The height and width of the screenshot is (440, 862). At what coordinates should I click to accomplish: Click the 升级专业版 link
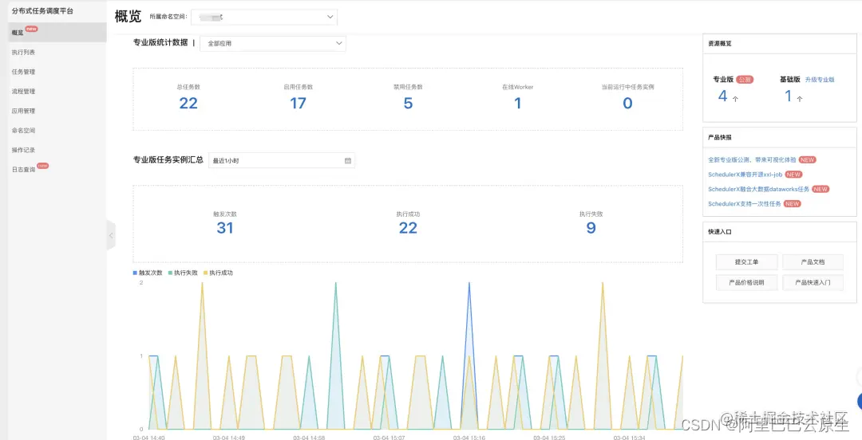[820, 80]
